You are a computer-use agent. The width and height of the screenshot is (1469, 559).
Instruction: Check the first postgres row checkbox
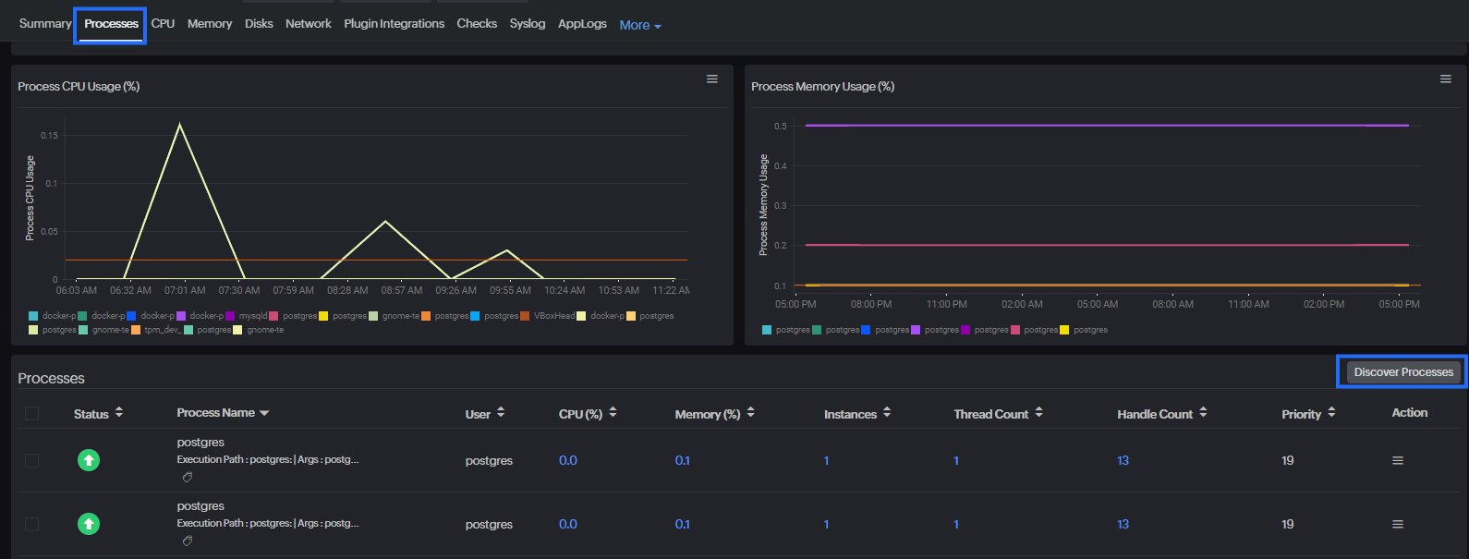coord(32,460)
